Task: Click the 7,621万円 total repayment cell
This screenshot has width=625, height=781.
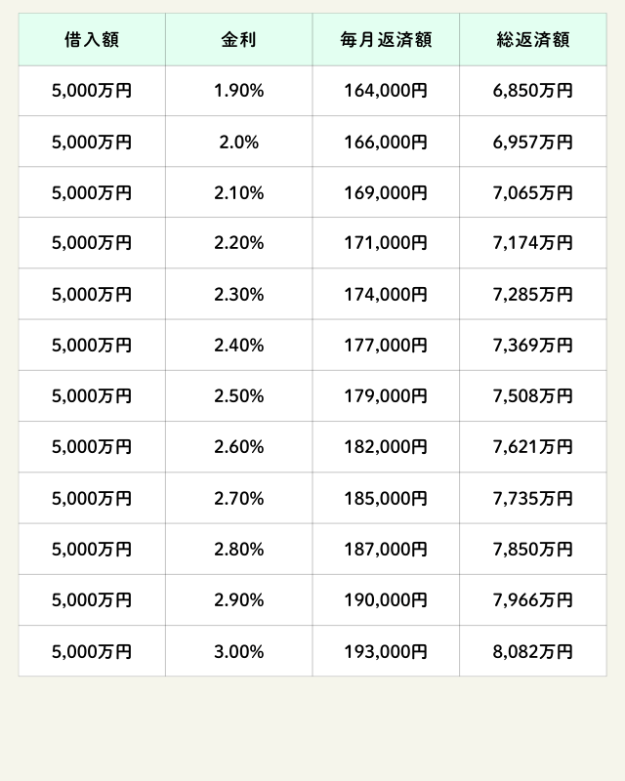Action: pyautogui.click(x=533, y=447)
